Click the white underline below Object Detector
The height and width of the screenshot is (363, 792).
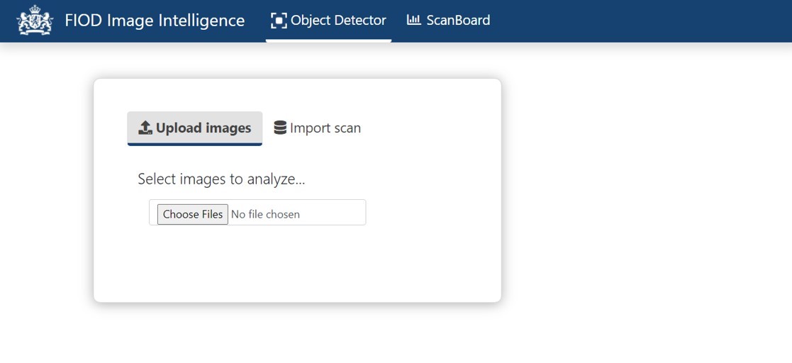pyautogui.click(x=328, y=40)
